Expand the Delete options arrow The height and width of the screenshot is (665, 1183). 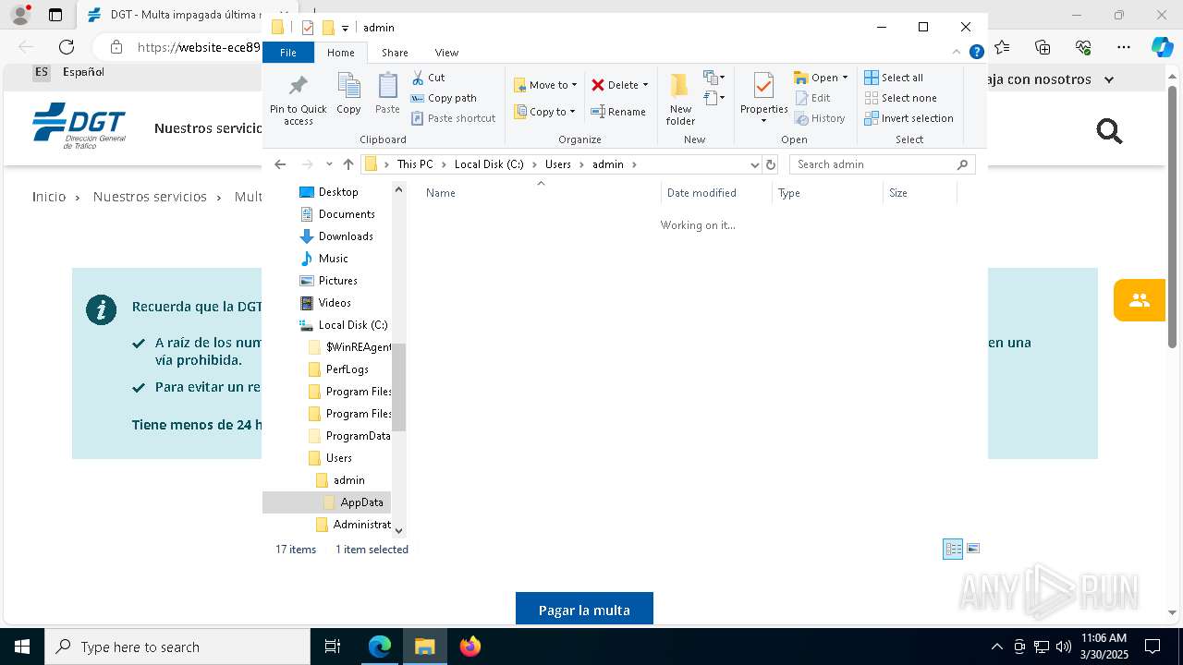pyautogui.click(x=645, y=85)
